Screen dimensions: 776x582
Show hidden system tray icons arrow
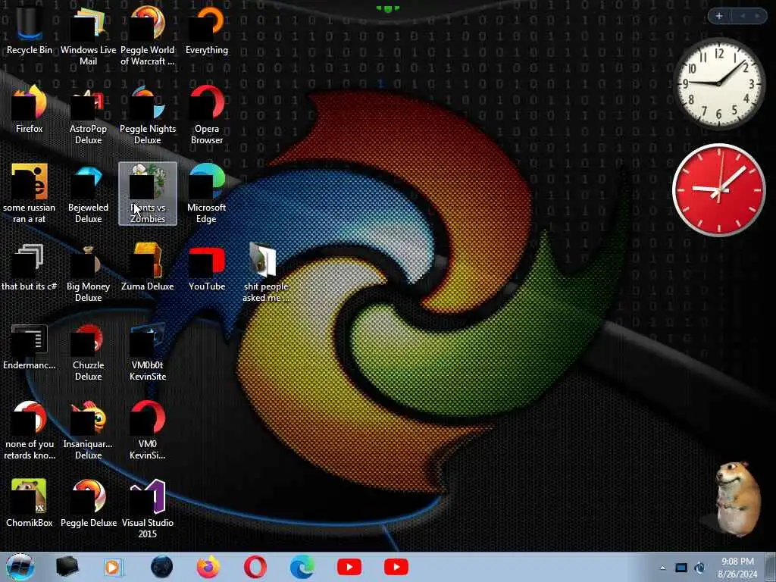click(x=662, y=568)
